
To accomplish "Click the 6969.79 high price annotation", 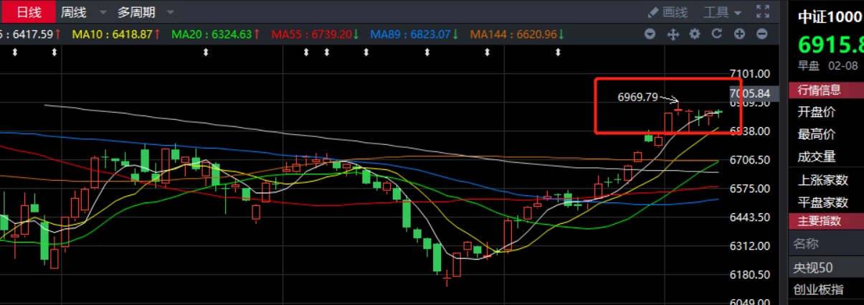I will click(x=637, y=97).
